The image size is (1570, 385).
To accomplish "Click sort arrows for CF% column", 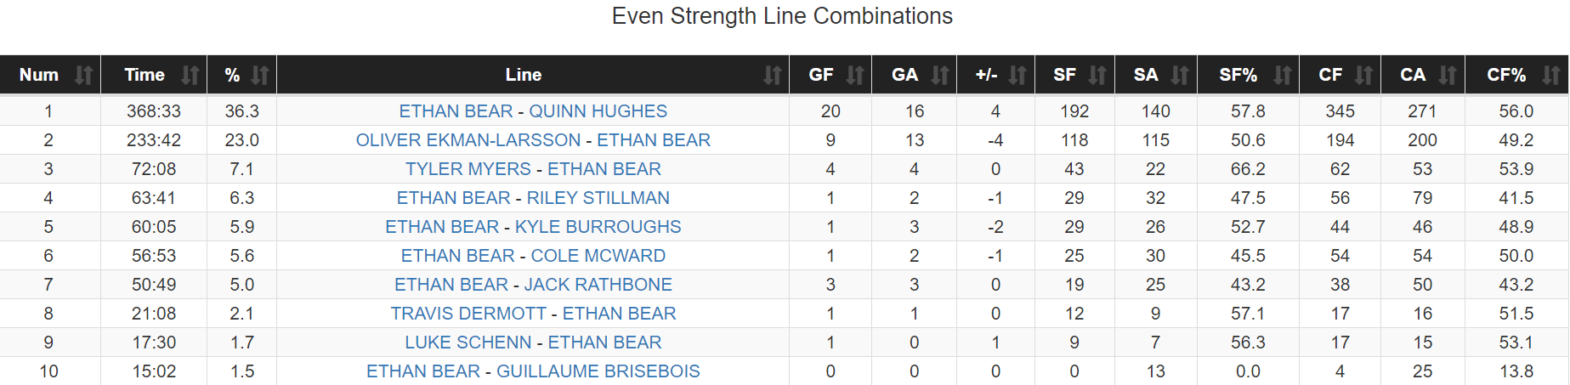I will [1551, 75].
